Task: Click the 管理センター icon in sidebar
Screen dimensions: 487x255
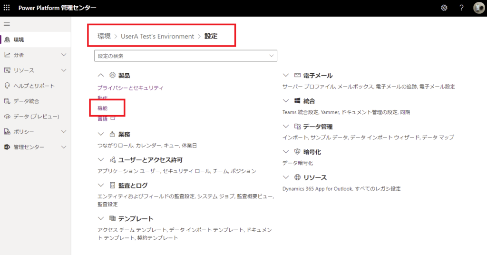Action: (7, 147)
